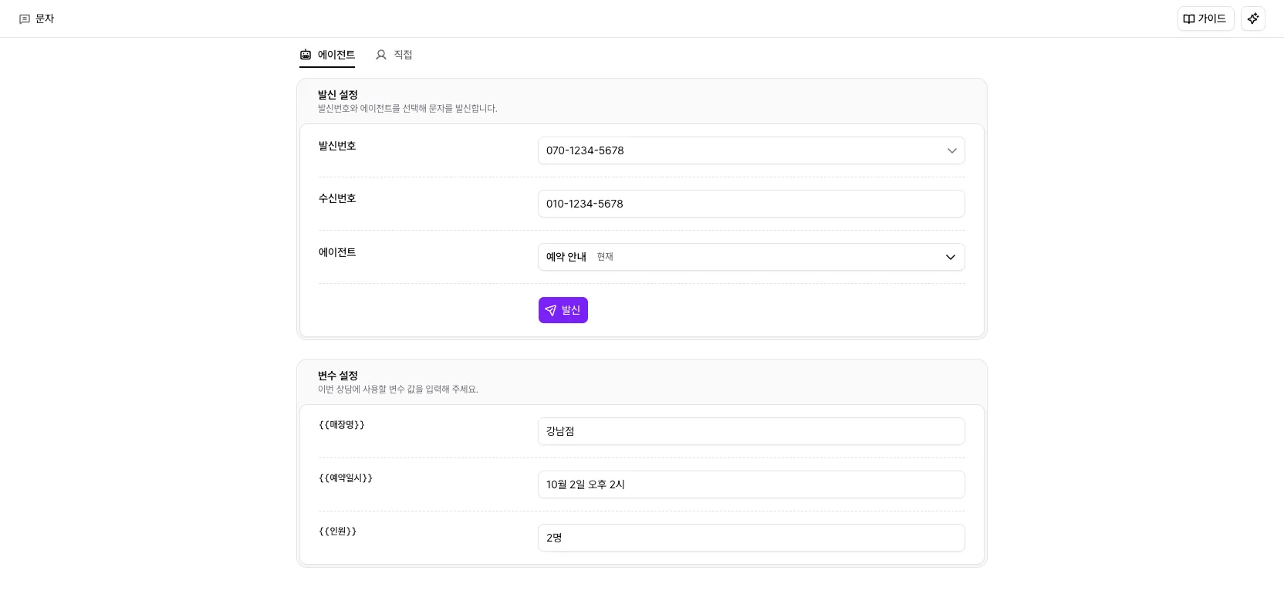Click the 발신 설정 heading text
This screenshot has height=594, width=1284.
click(x=338, y=95)
